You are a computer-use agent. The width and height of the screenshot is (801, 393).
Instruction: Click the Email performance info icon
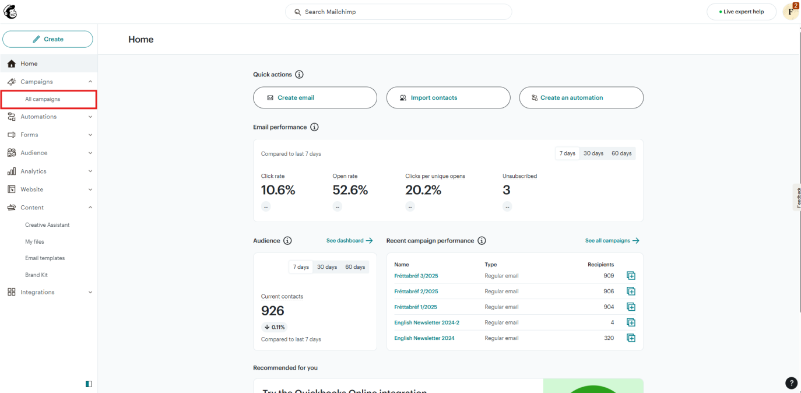314,127
